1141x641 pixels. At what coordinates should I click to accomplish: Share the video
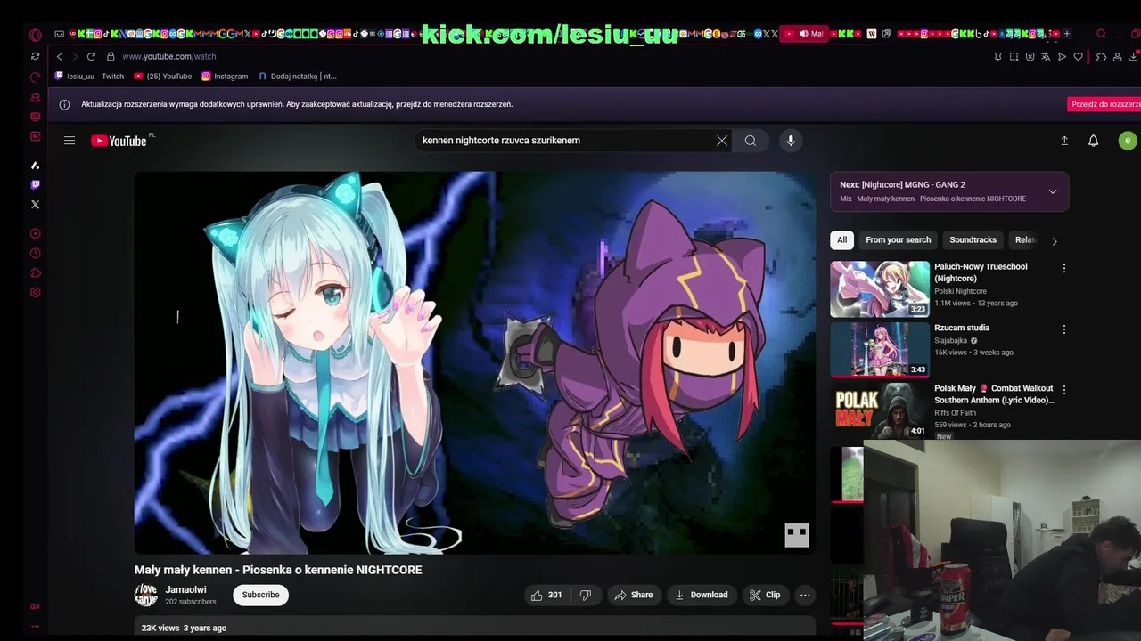pyautogui.click(x=633, y=595)
